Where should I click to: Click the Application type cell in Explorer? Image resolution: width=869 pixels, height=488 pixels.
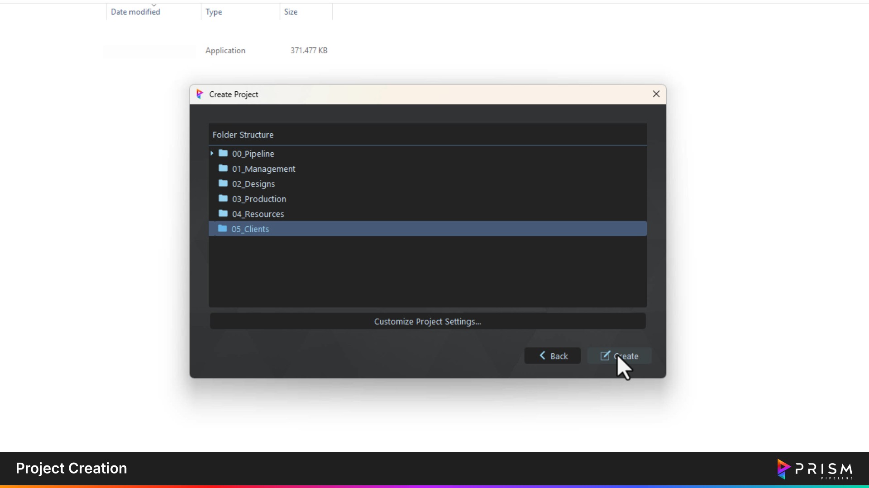click(225, 51)
